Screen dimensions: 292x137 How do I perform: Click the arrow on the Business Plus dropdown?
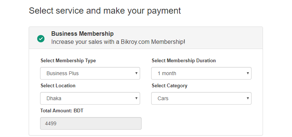point(136,73)
